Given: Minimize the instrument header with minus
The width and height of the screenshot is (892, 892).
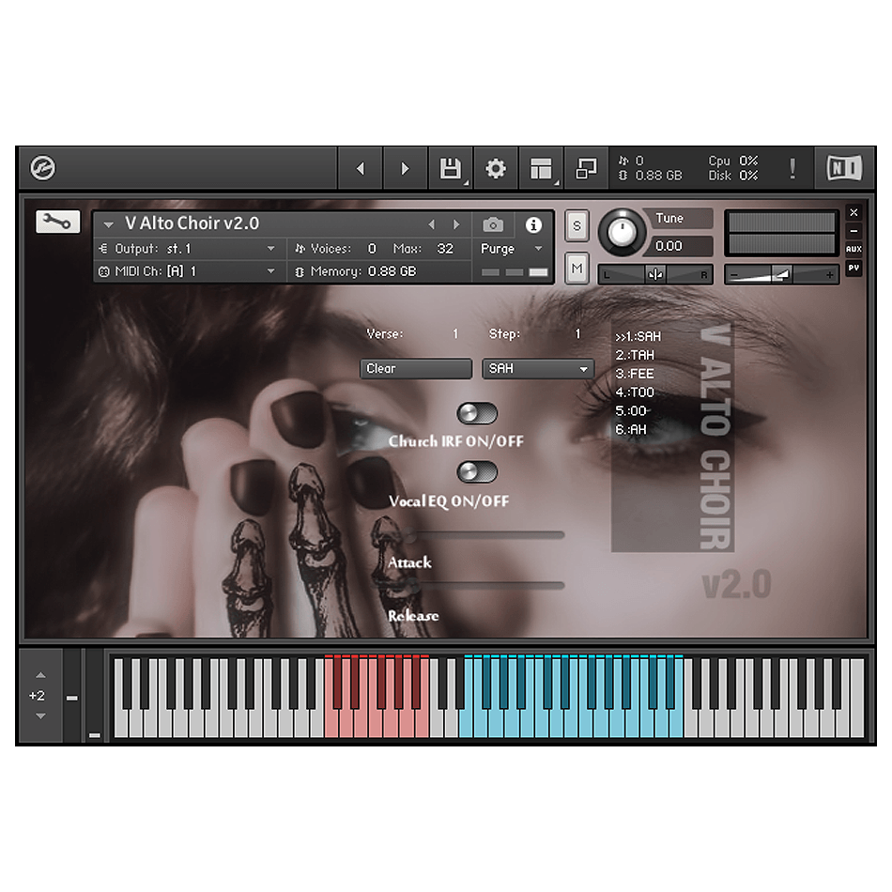Looking at the screenshot, I should pyautogui.click(x=854, y=231).
